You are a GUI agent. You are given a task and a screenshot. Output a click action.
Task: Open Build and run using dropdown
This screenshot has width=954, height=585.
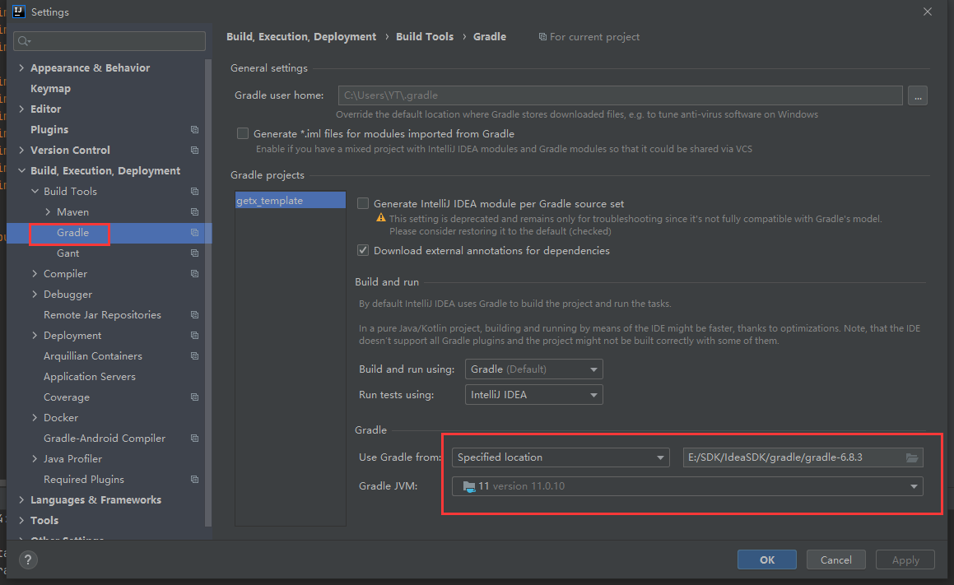click(x=533, y=369)
